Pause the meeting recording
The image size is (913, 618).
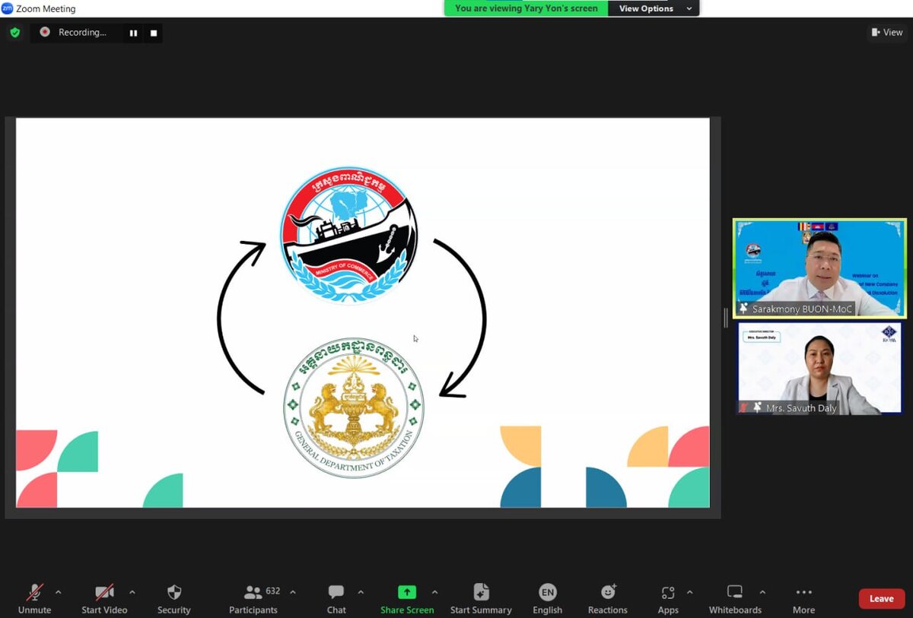coord(133,33)
